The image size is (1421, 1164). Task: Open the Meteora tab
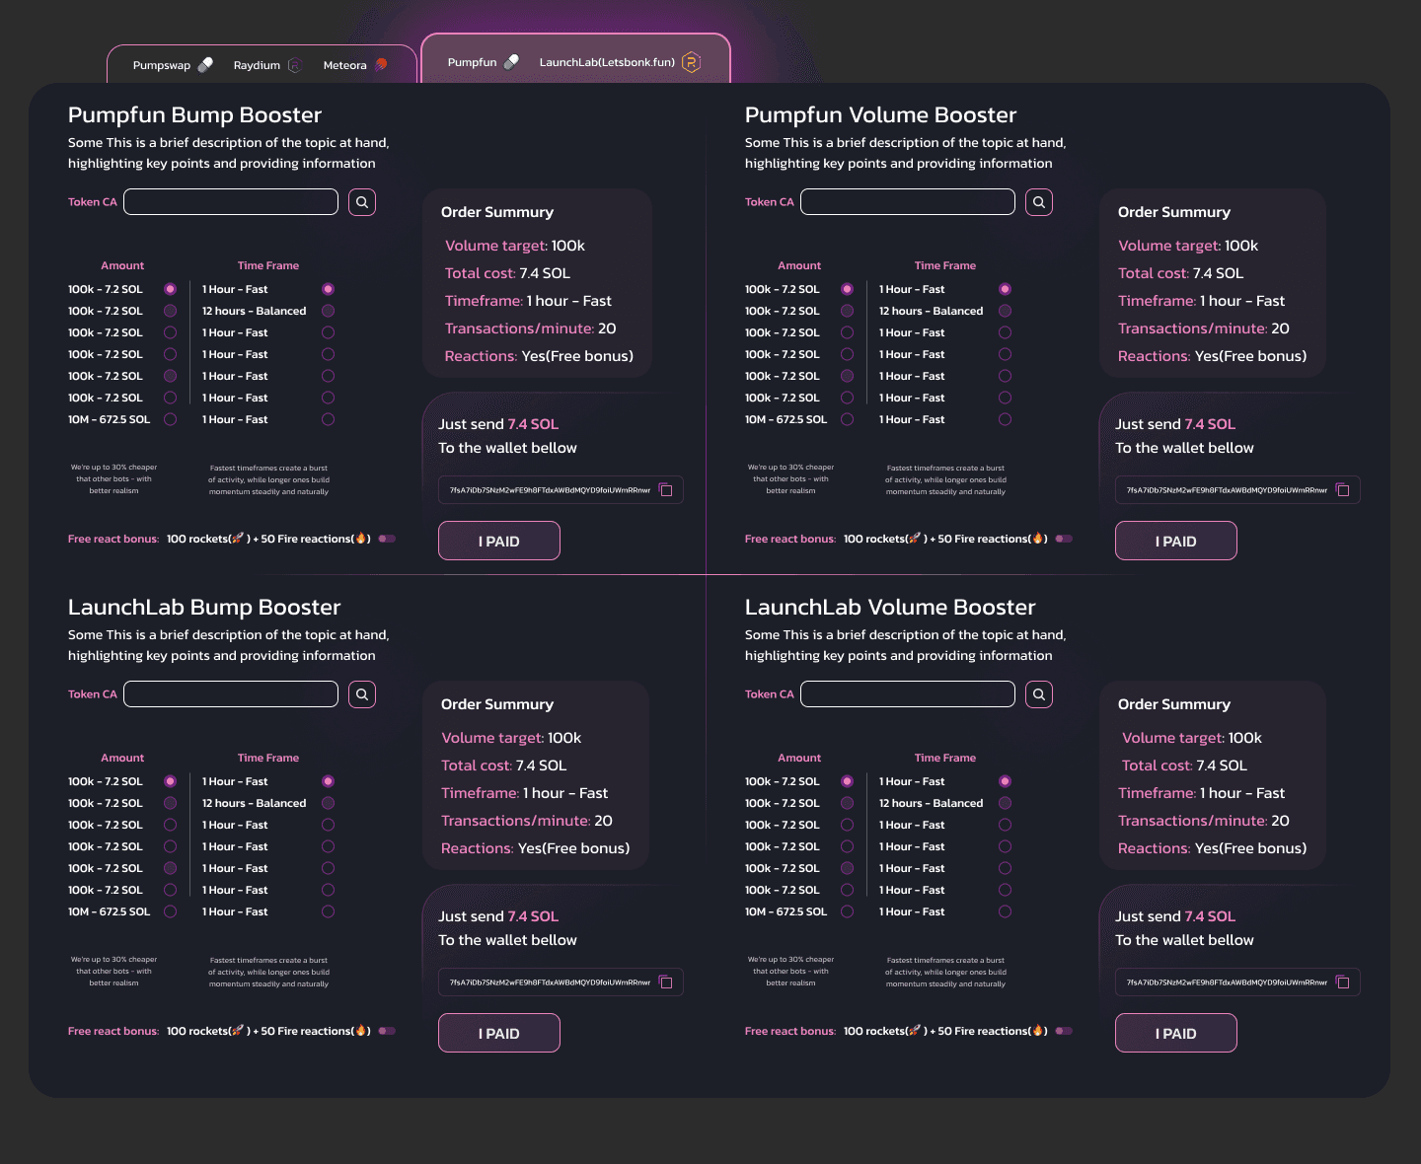tap(355, 65)
